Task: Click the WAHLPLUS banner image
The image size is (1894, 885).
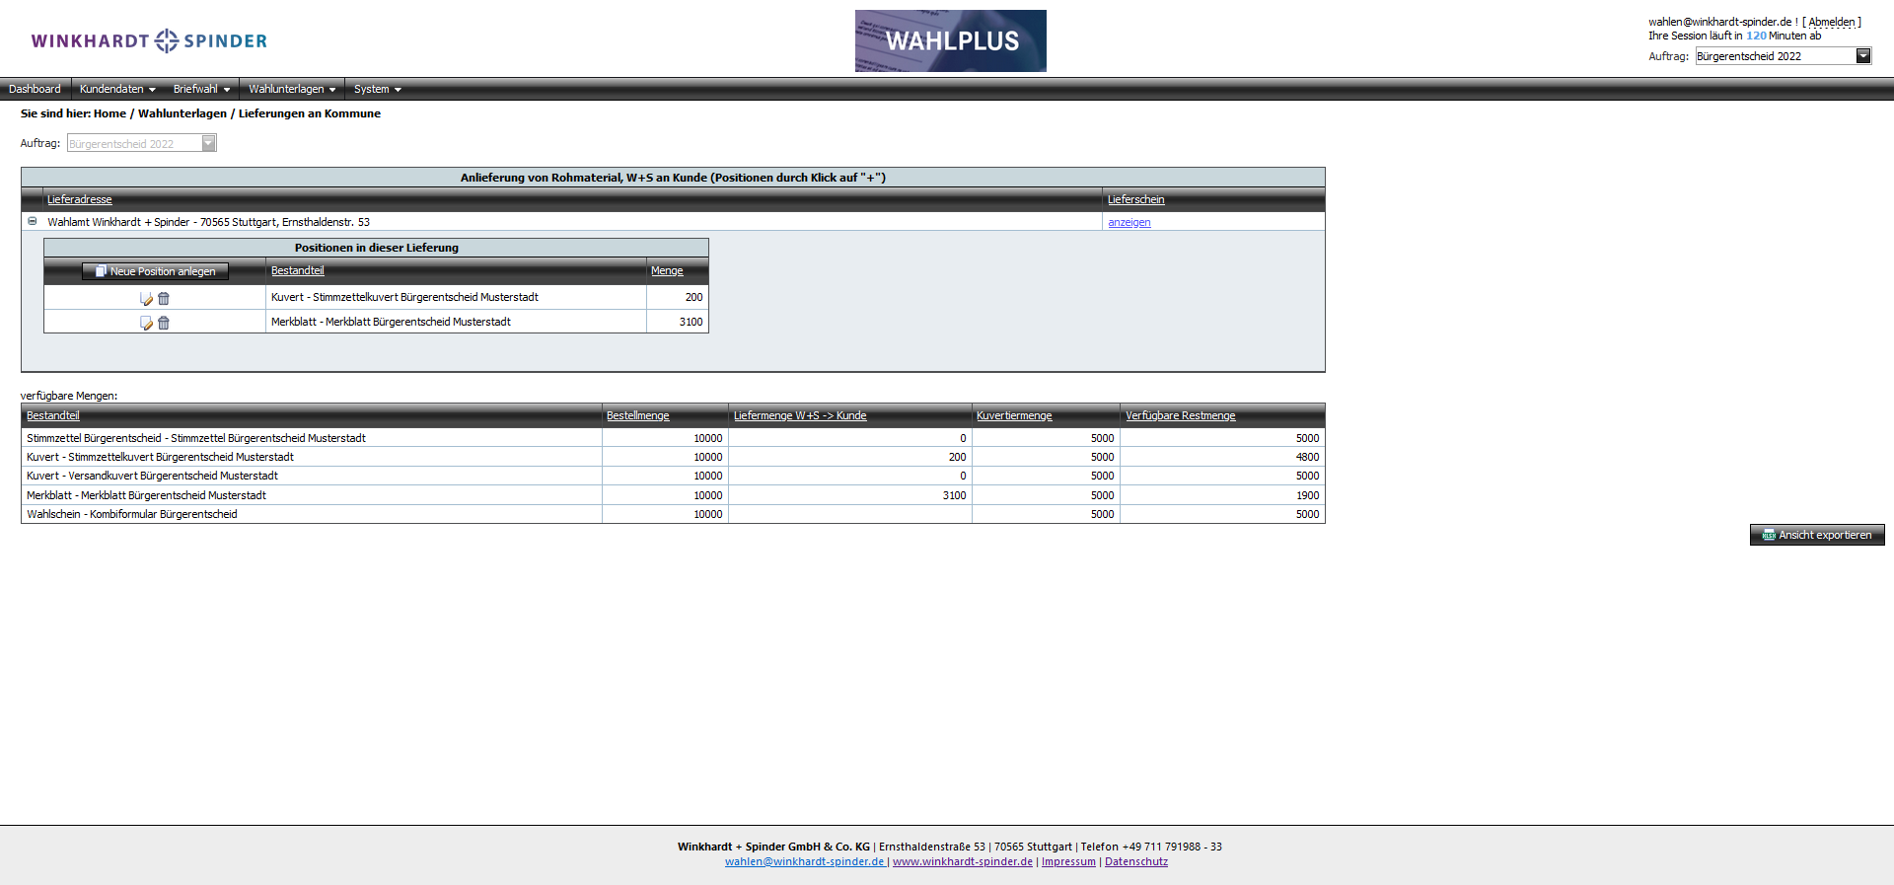Action: [950, 40]
